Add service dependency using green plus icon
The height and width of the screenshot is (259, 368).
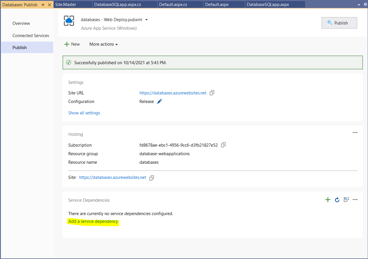328,200
